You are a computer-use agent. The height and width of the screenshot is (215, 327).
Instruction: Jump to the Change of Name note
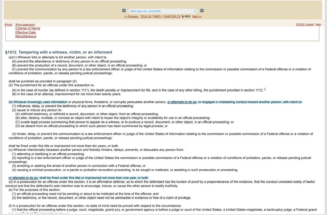[x=28, y=28]
